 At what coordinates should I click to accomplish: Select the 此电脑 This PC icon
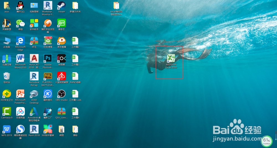click(x=7, y=42)
